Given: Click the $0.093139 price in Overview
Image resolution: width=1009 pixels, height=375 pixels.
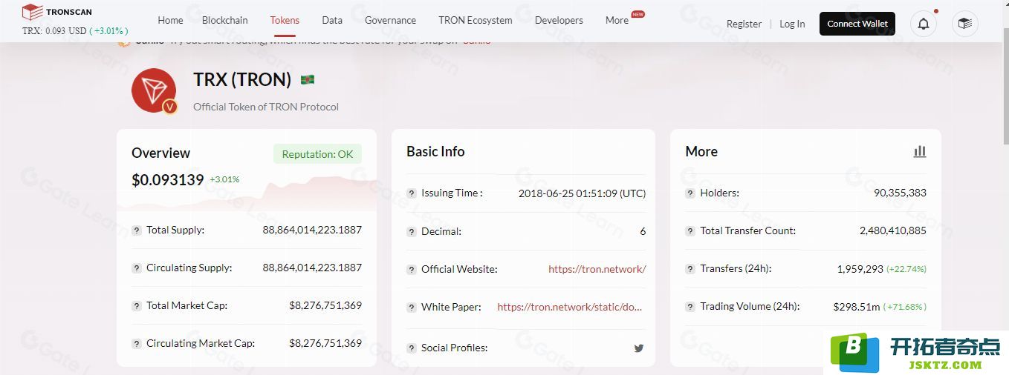Looking at the screenshot, I should 168,179.
